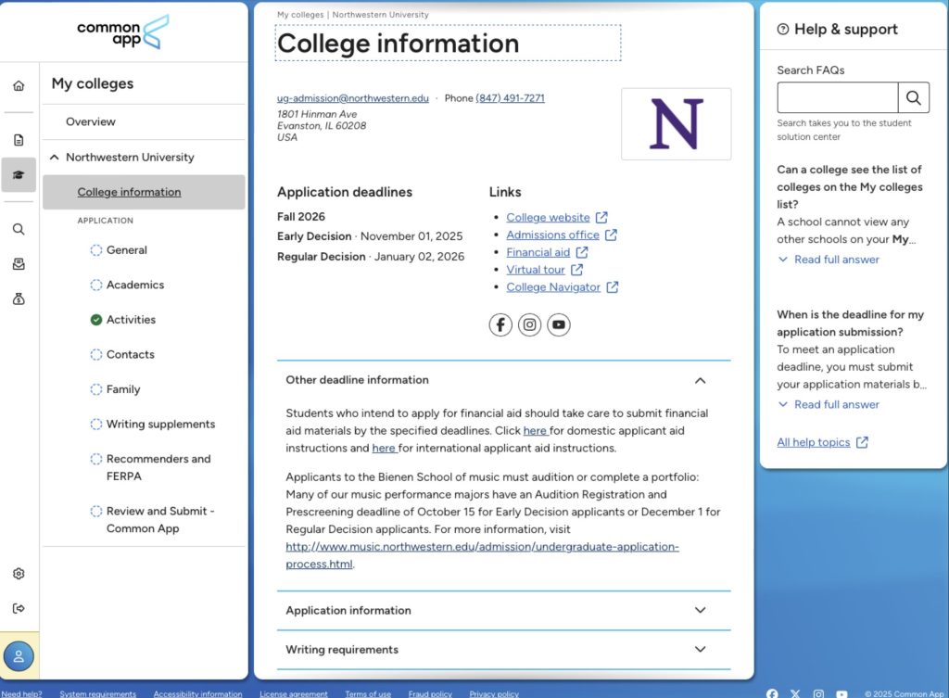Image resolution: width=949 pixels, height=698 pixels.
Task: Click the College information page heading
Action: pos(399,44)
